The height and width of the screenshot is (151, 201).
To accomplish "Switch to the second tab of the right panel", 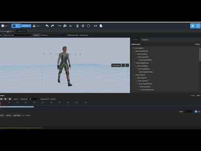I will pos(145,40).
